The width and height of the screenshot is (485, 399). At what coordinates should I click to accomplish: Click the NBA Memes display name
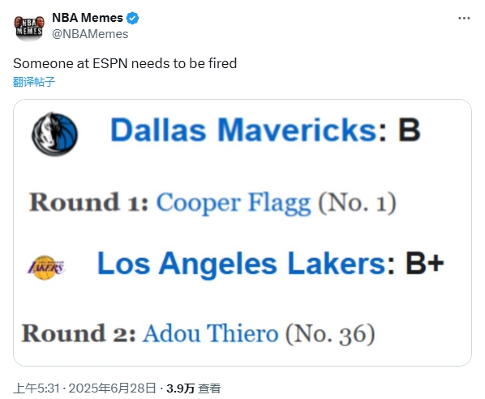[x=88, y=18]
